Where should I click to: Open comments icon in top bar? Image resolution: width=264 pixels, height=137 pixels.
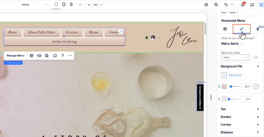pos(252,5)
